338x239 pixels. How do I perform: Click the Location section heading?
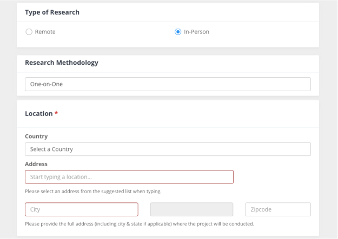pyautogui.click(x=39, y=113)
